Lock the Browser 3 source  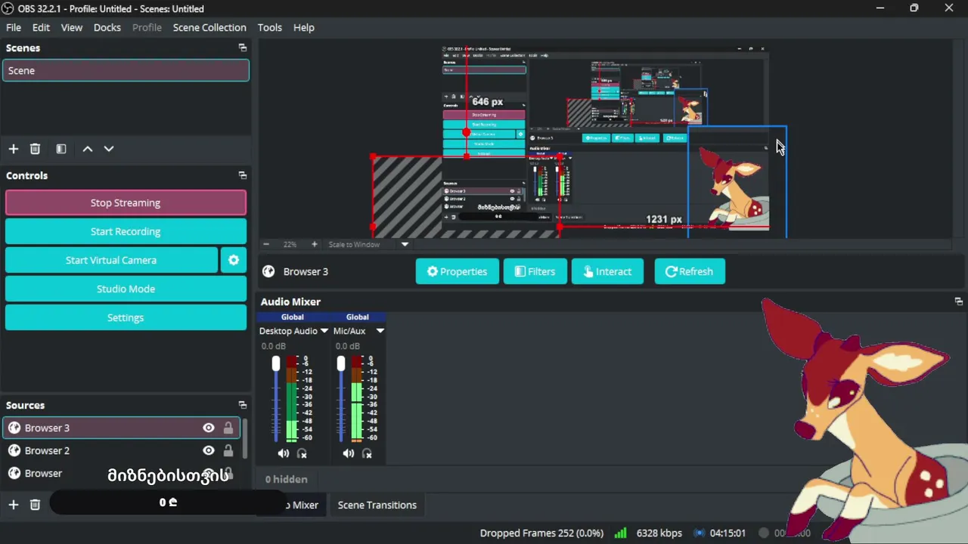pyautogui.click(x=228, y=428)
